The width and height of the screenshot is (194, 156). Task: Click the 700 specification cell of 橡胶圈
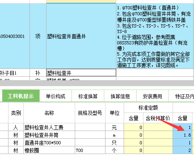click(90, 150)
